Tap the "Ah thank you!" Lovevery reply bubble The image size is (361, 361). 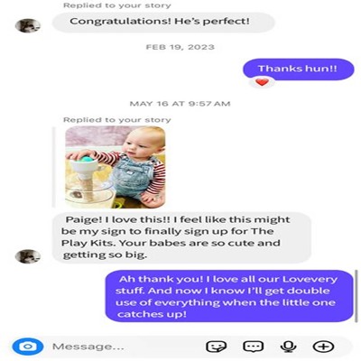coord(229,296)
